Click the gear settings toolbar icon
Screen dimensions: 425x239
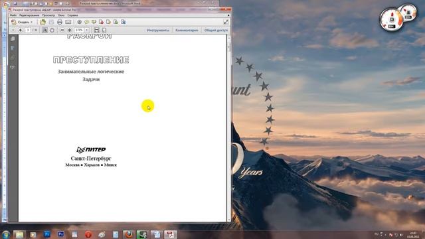pyautogui.click(x=80, y=22)
